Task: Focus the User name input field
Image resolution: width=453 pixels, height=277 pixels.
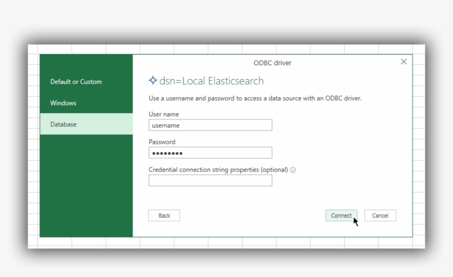Action: pos(210,125)
